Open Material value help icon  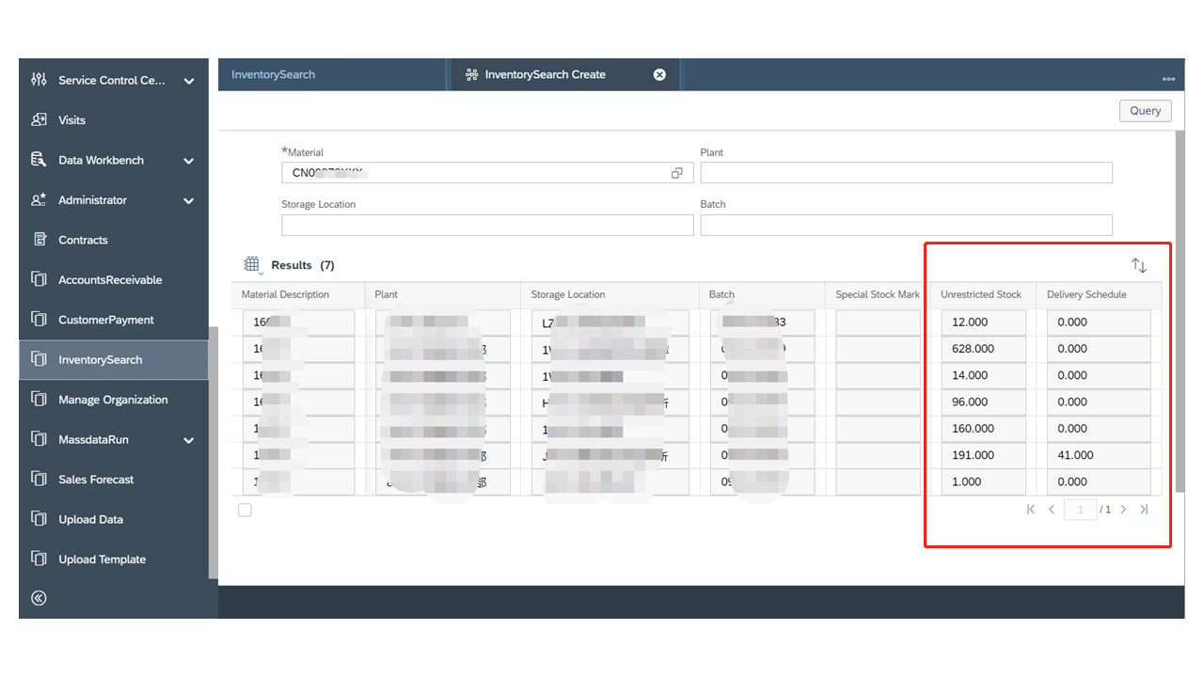(676, 173)
